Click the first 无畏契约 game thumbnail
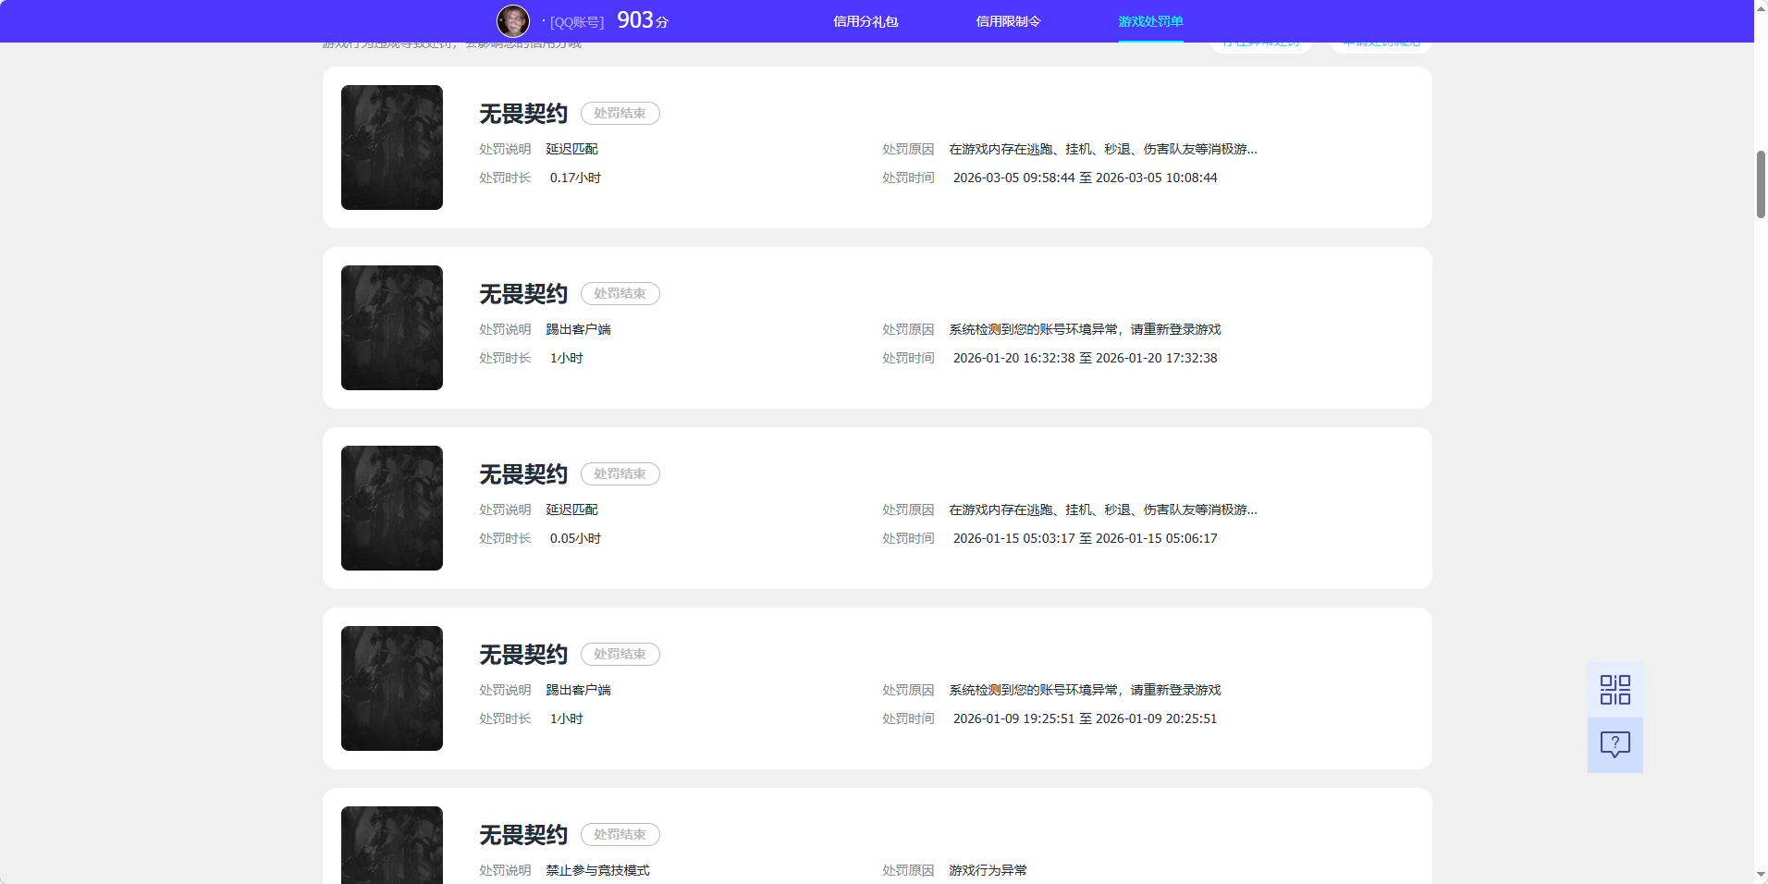Image resolution: width=1768 pixels, height=884 pixels. coord(391,147)
